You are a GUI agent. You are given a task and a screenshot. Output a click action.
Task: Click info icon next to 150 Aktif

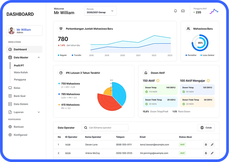158,81
